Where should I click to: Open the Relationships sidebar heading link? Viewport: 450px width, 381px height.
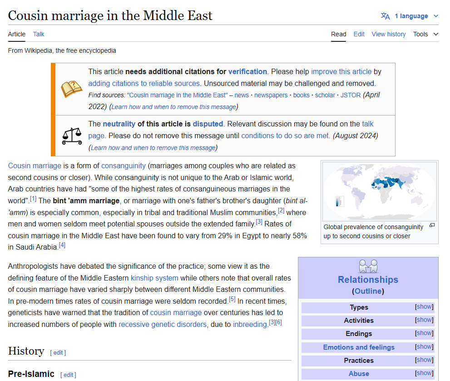pyautogui.click(x=368, y=280)
